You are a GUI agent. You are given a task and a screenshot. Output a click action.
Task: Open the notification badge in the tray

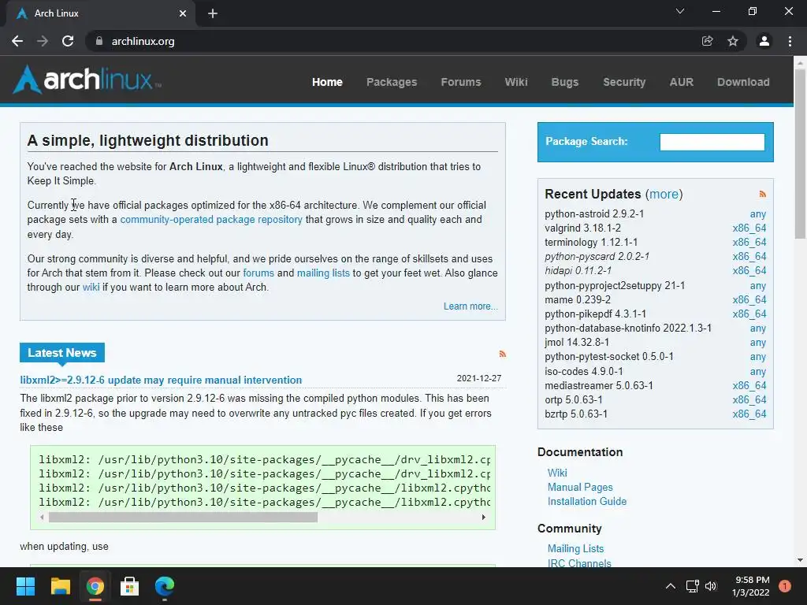(785, 586)
